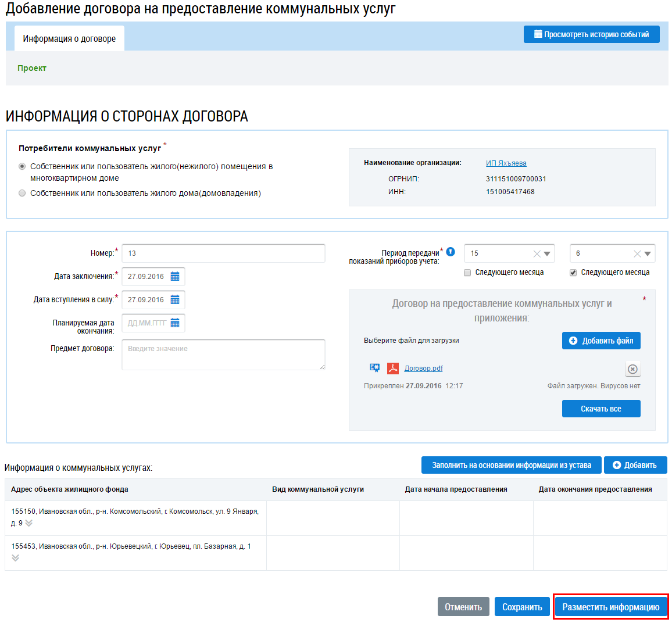Select multi-apartment building owner radio option
This screenshot has height=626, width=672.
(22, 166)
